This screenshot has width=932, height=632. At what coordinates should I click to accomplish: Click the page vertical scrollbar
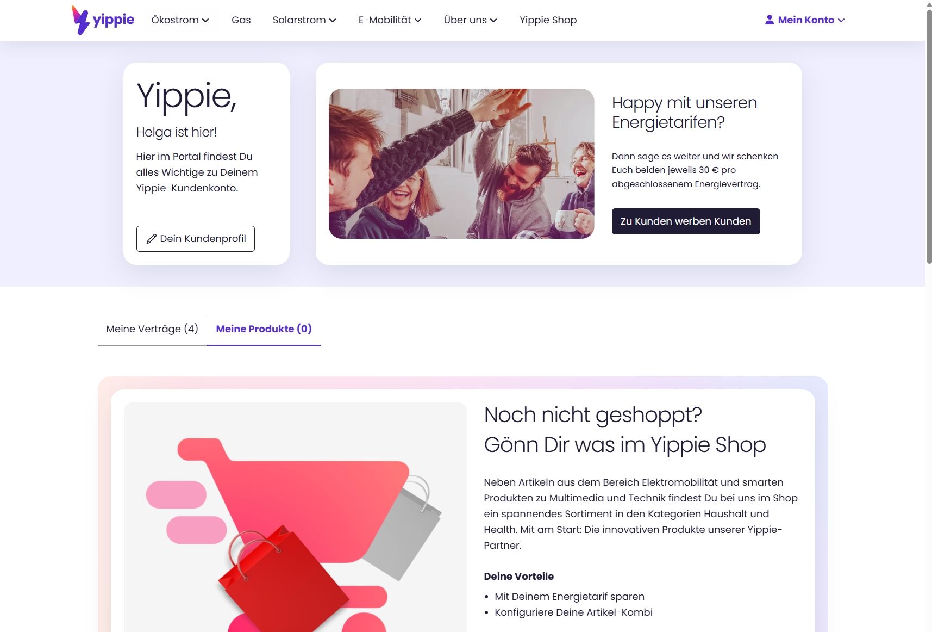(929, 136)
